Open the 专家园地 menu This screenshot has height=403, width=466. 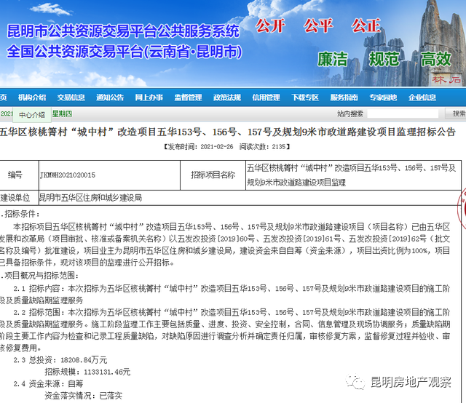(x=383, y=97)
